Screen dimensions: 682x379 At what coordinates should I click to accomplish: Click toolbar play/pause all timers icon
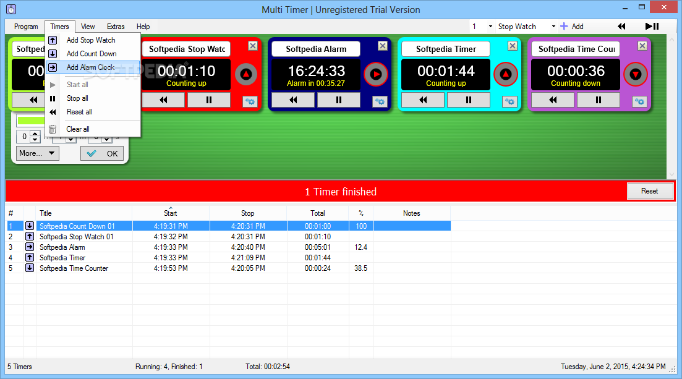(x=652, y=27)
